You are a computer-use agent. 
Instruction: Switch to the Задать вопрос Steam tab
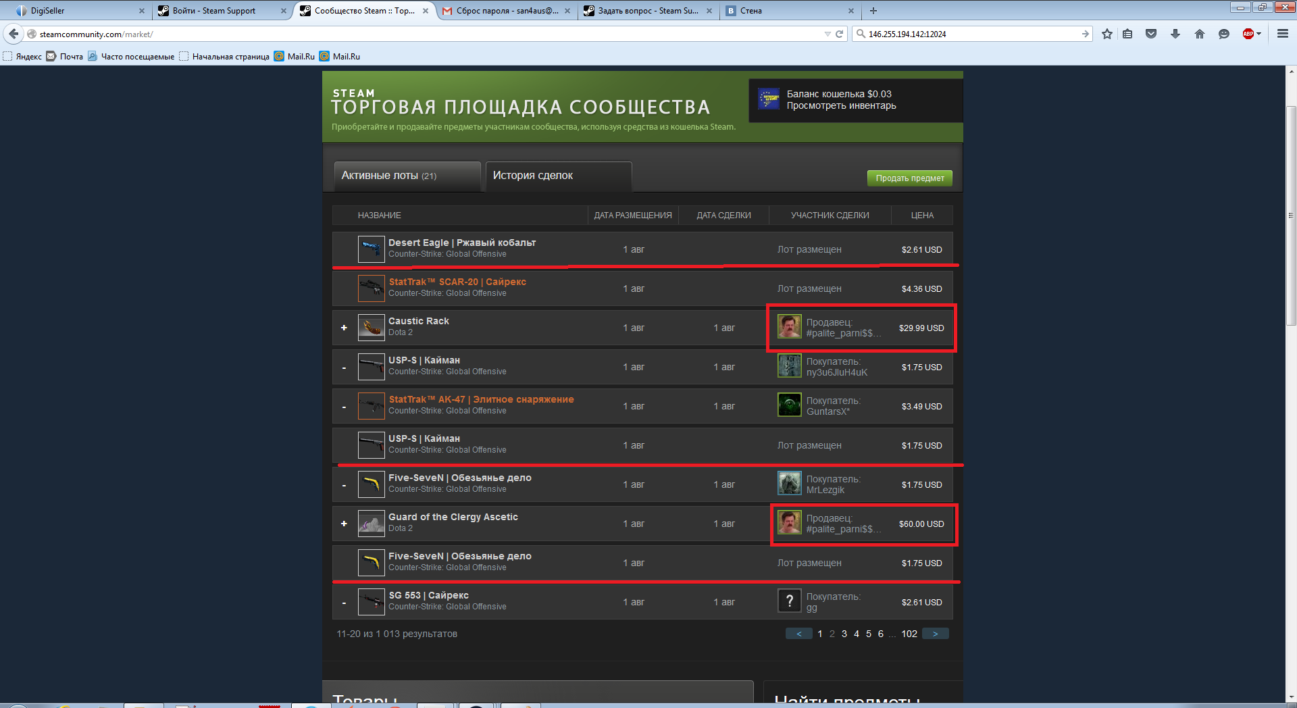(x=648, y=11)
